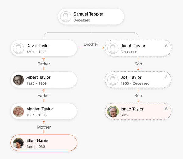183x159 pixels.
Task: Click Isaac Taylor's profile photo
Action: click(x=113, y=111)
